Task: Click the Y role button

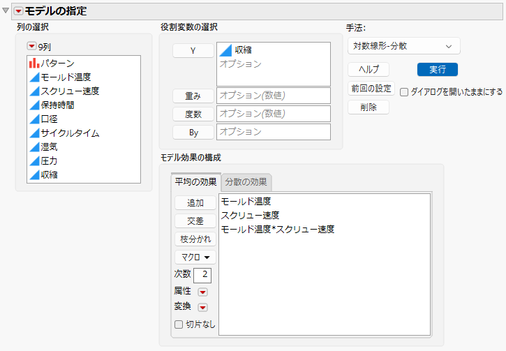Action: pyautogui.click(x=193, y=51)
